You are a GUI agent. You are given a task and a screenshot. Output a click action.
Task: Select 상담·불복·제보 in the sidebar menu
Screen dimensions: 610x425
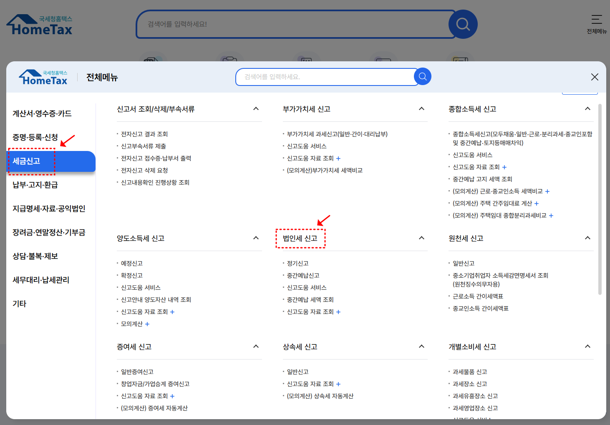pyautogui.click(x=34, y=256)
